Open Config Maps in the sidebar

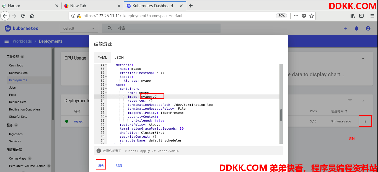tap(18, 158)
